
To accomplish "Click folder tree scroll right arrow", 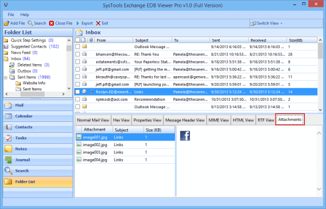I will (x=63, y=94).
